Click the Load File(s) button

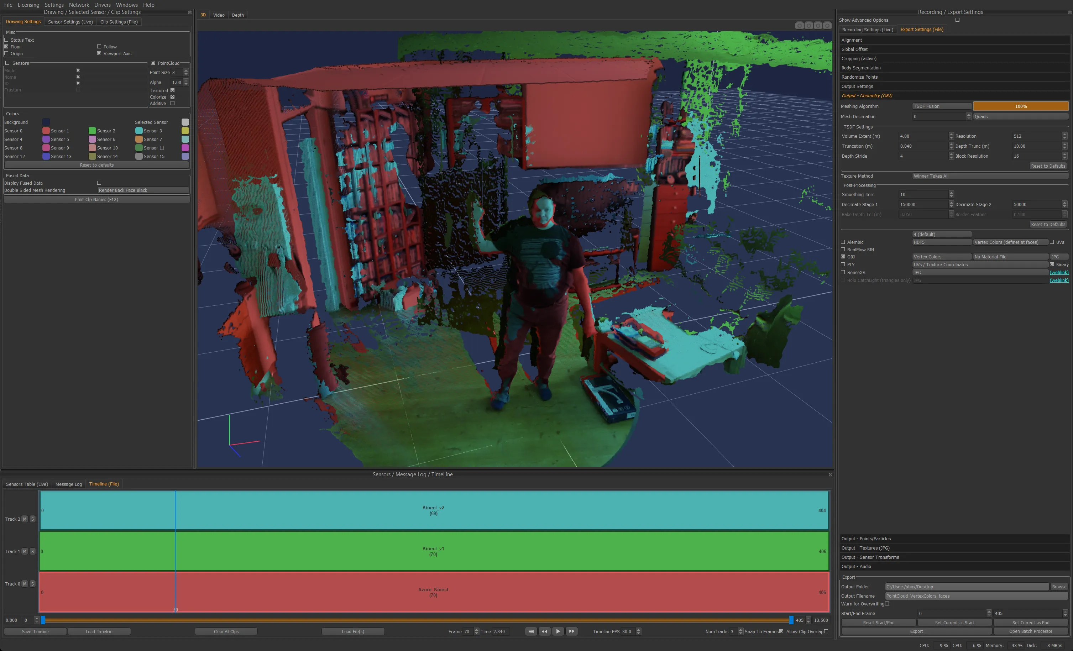[x=353, y=631]
